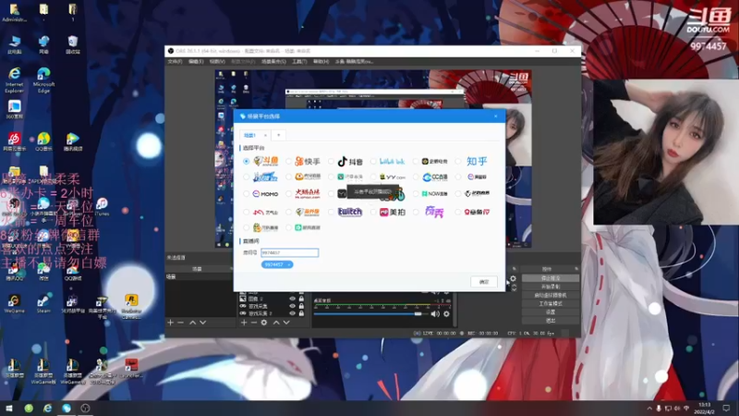The image size is (739, 416).
Task: Open the Rockstar Games Launcher shortcut
Action: (x=131, y=306)
